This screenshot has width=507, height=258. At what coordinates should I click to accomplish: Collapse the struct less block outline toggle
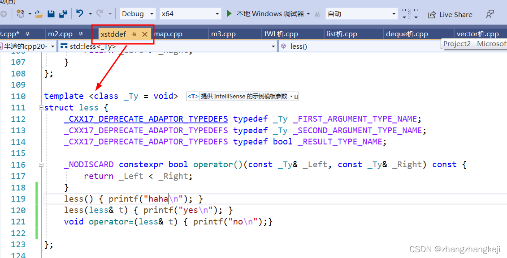[x=41, y=107]
